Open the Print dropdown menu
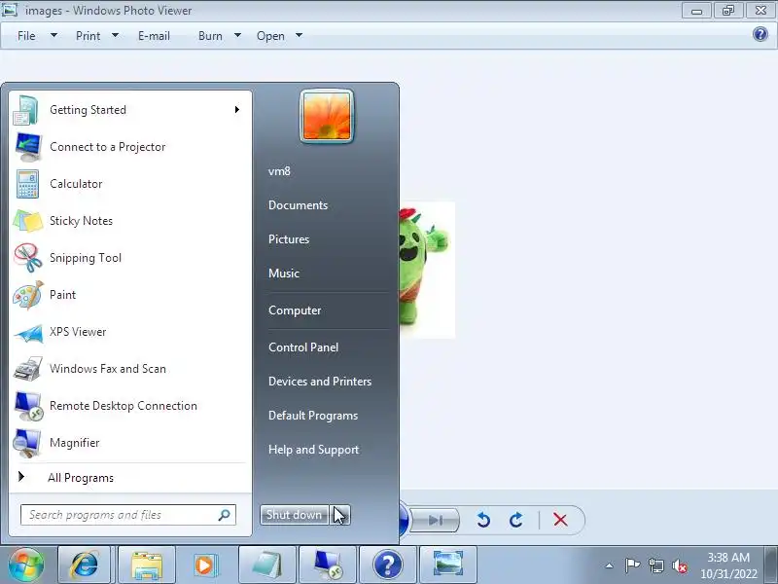 tap(96, 36)
